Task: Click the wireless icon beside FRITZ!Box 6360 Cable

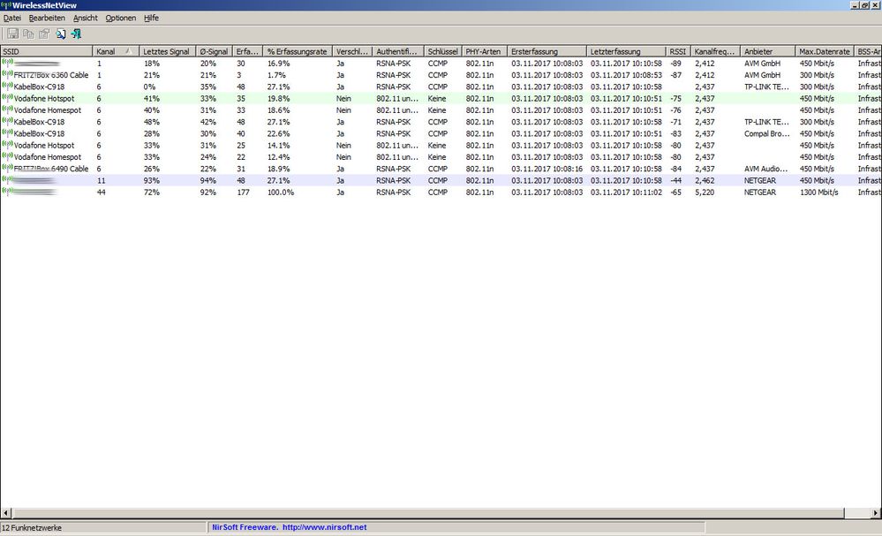Action: [6, 75]
